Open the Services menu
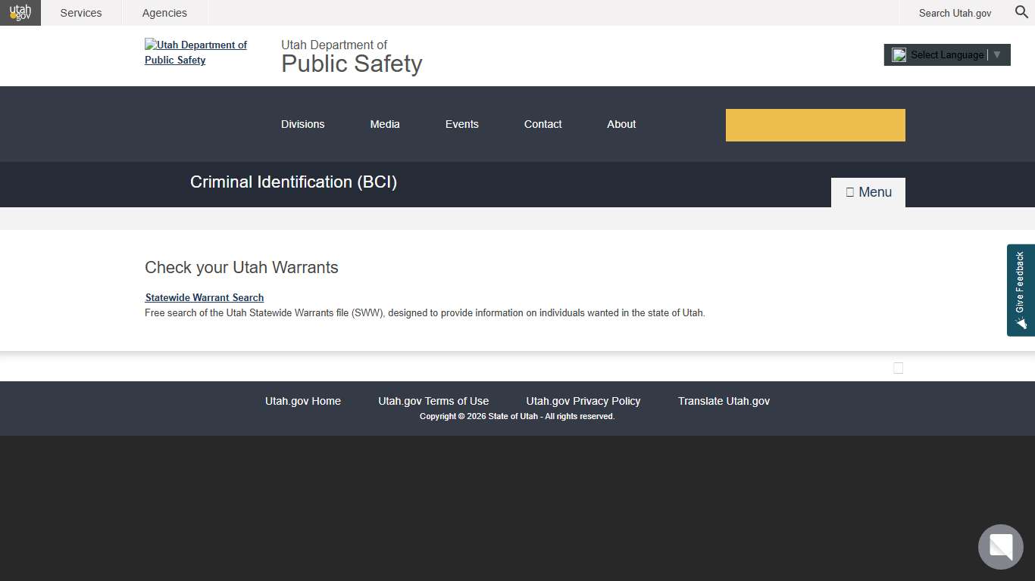The image size is (1035, 581). pyautogui.click(x=80, y=12)
